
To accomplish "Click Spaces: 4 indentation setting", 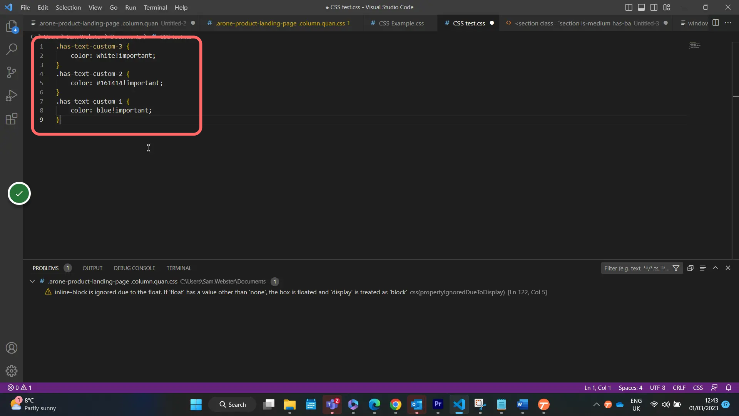I will click(630, 388).
